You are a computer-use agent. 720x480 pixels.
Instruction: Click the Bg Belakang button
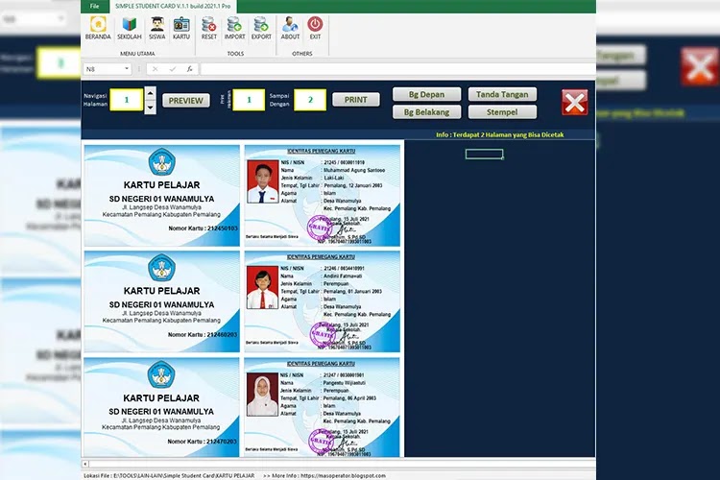tap(426, 112)
